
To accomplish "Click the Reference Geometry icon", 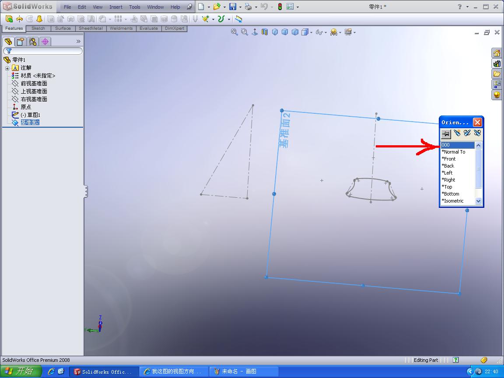I will point(205,19).
